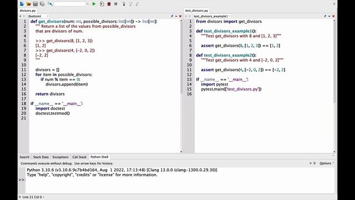
Task: Click the magnifier next to toolbar search
Action: point(88,4)
